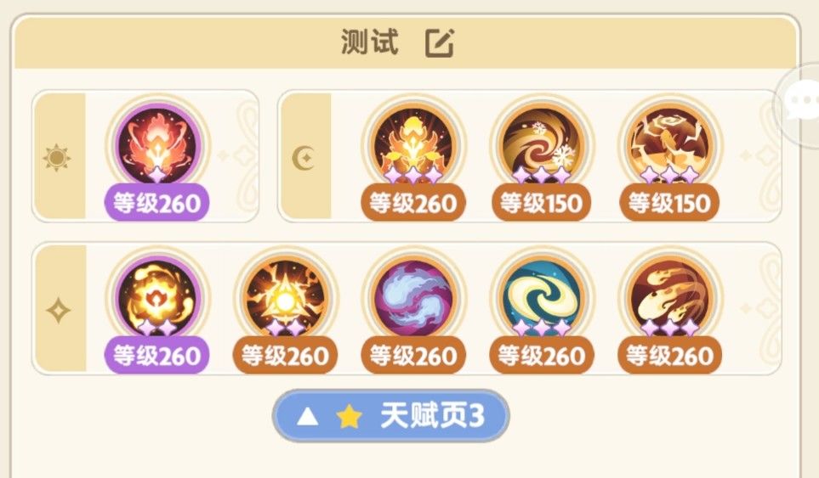The height and width of the screenshot is (478, 819).
Task: Choose the purple-blue cloud swirl skill icon
Action: [413, 296]
